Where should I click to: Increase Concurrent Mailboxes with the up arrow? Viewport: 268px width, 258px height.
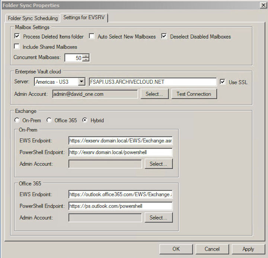86,56
